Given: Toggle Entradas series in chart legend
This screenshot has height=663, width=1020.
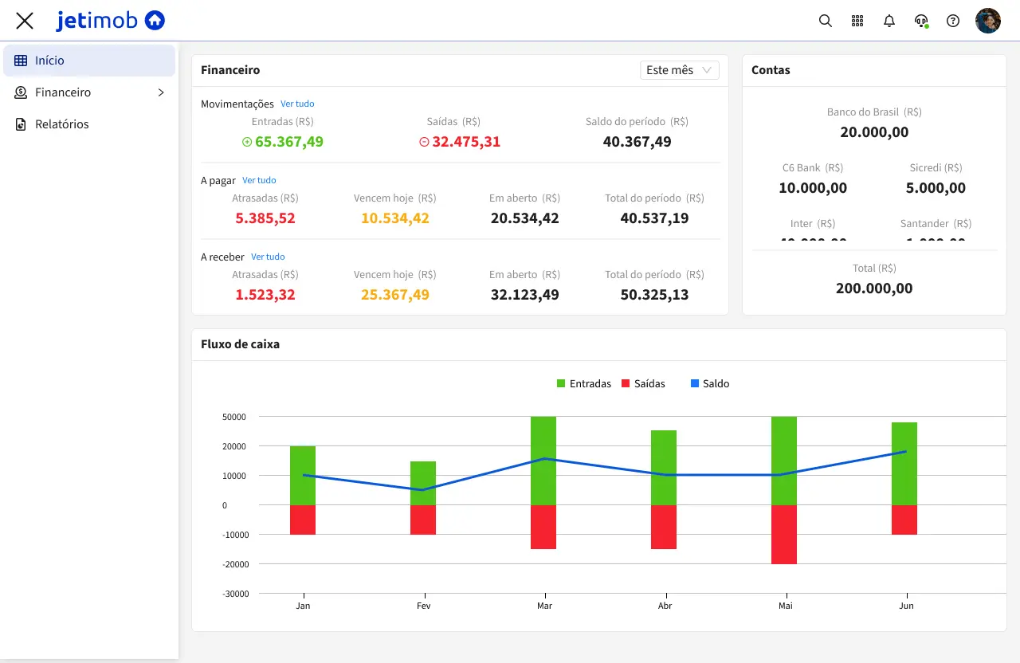Looking at the screenshot, I should pyautogui.click(x=583, y=383).
